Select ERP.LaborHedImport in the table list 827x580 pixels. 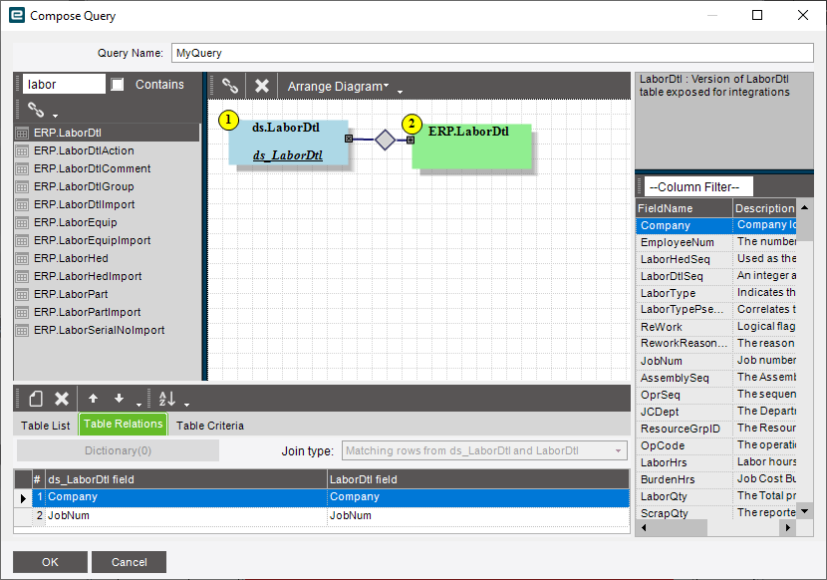coord(107,276)
